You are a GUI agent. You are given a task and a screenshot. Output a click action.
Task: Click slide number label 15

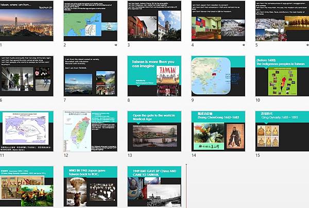coord(258,155)
